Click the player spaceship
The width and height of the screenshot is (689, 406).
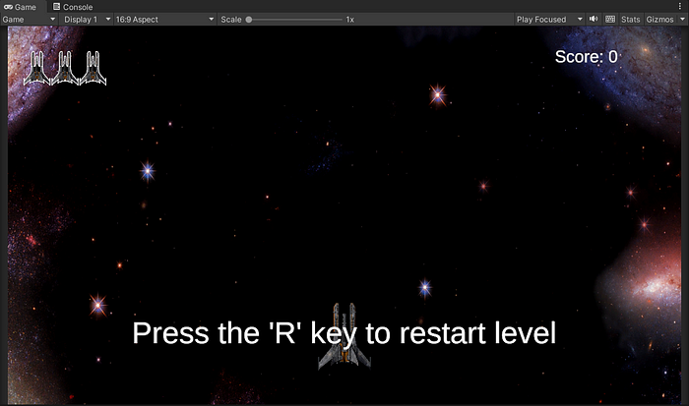pos(344,336)
